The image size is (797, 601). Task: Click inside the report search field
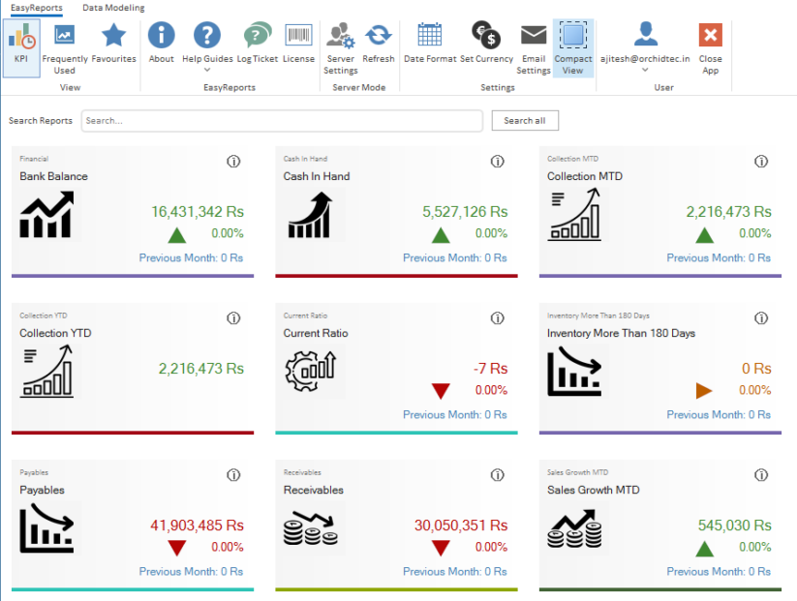[x=281, y=120]
